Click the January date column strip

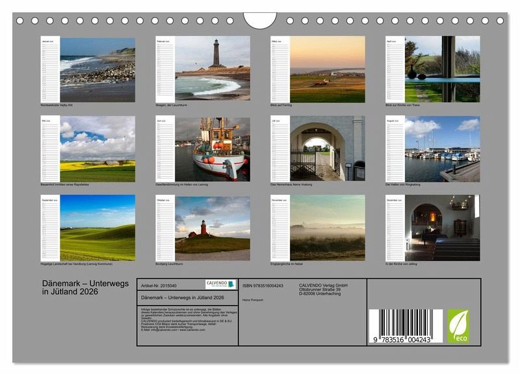50,70
